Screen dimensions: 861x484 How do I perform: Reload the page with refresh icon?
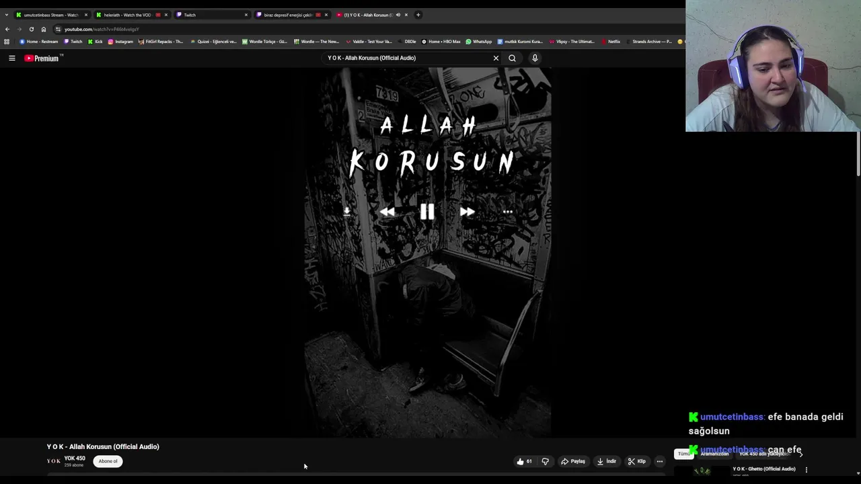click(x=32, y=29)
